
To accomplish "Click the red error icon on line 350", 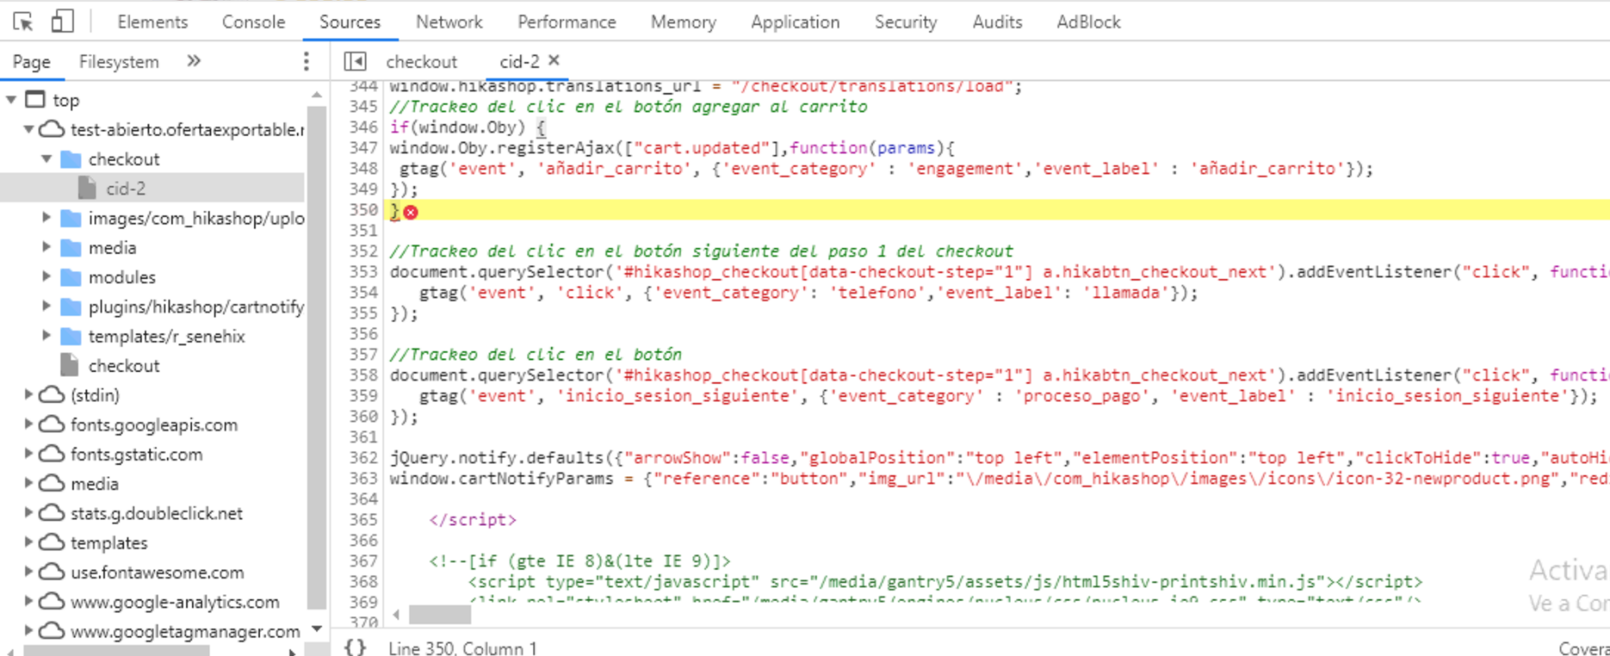I will pyautogui.click(x=411, y=212).
